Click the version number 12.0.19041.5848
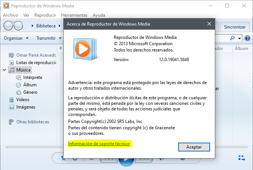The width and height of the screenshot is (253, 170). 174,60
